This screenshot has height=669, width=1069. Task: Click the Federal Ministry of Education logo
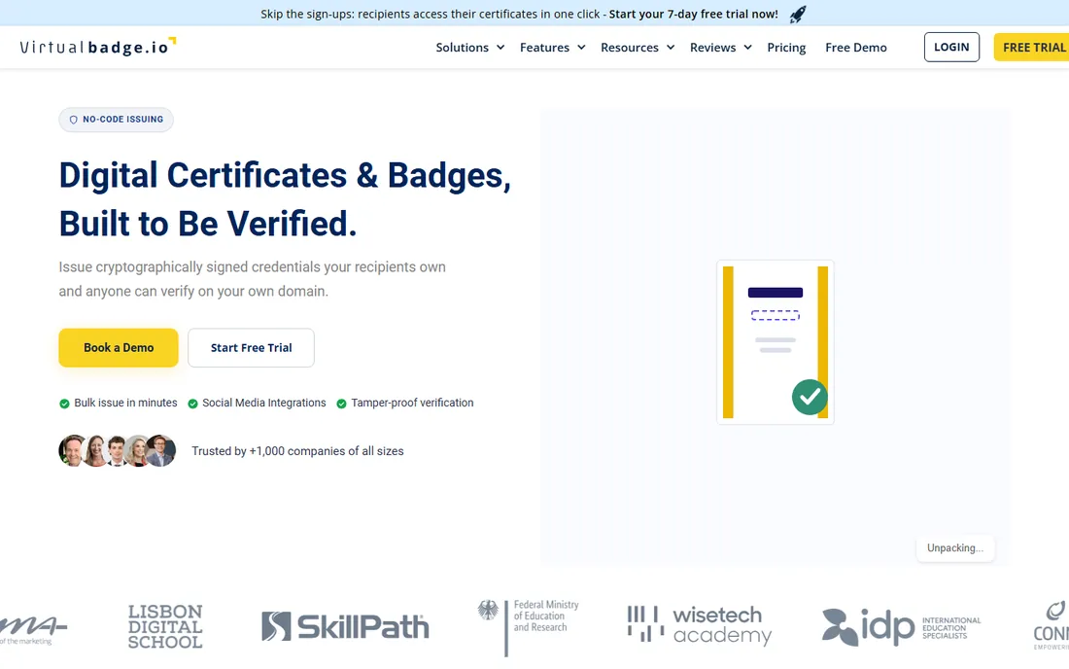(529, 627)
